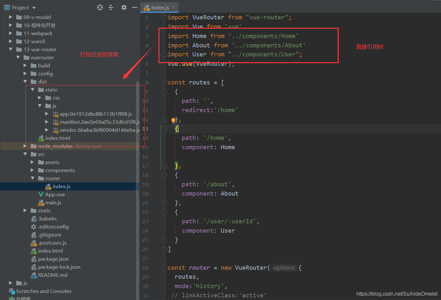Open the Project view dropdown

pyautogui.click(x=34, y=8)
